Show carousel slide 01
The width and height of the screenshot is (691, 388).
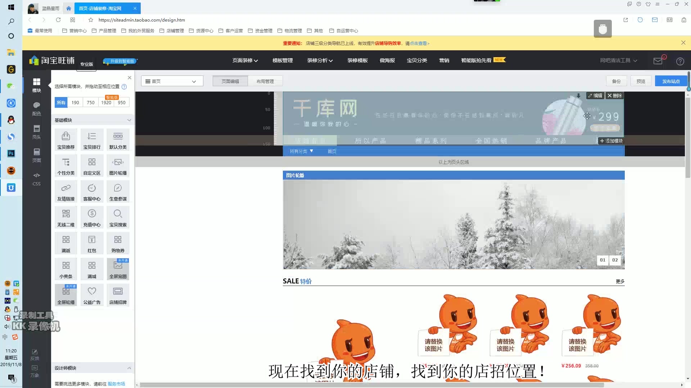point(603,260)
